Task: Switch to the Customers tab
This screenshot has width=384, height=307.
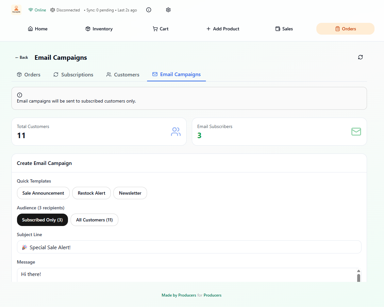Action: coord(123,75)
